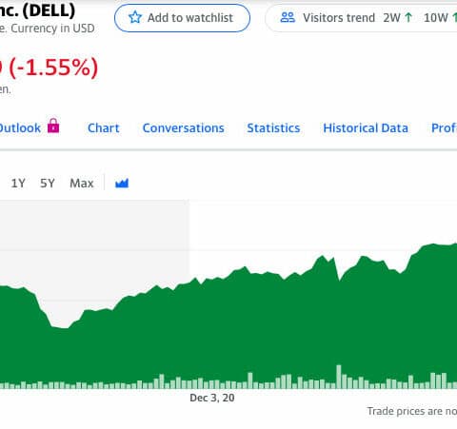
Task: Select the 5Y chart range
Action: 48,184
